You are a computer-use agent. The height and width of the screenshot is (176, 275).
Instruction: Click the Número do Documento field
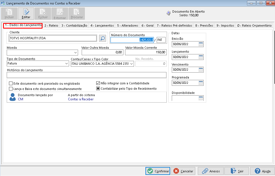tap(132, 40)
